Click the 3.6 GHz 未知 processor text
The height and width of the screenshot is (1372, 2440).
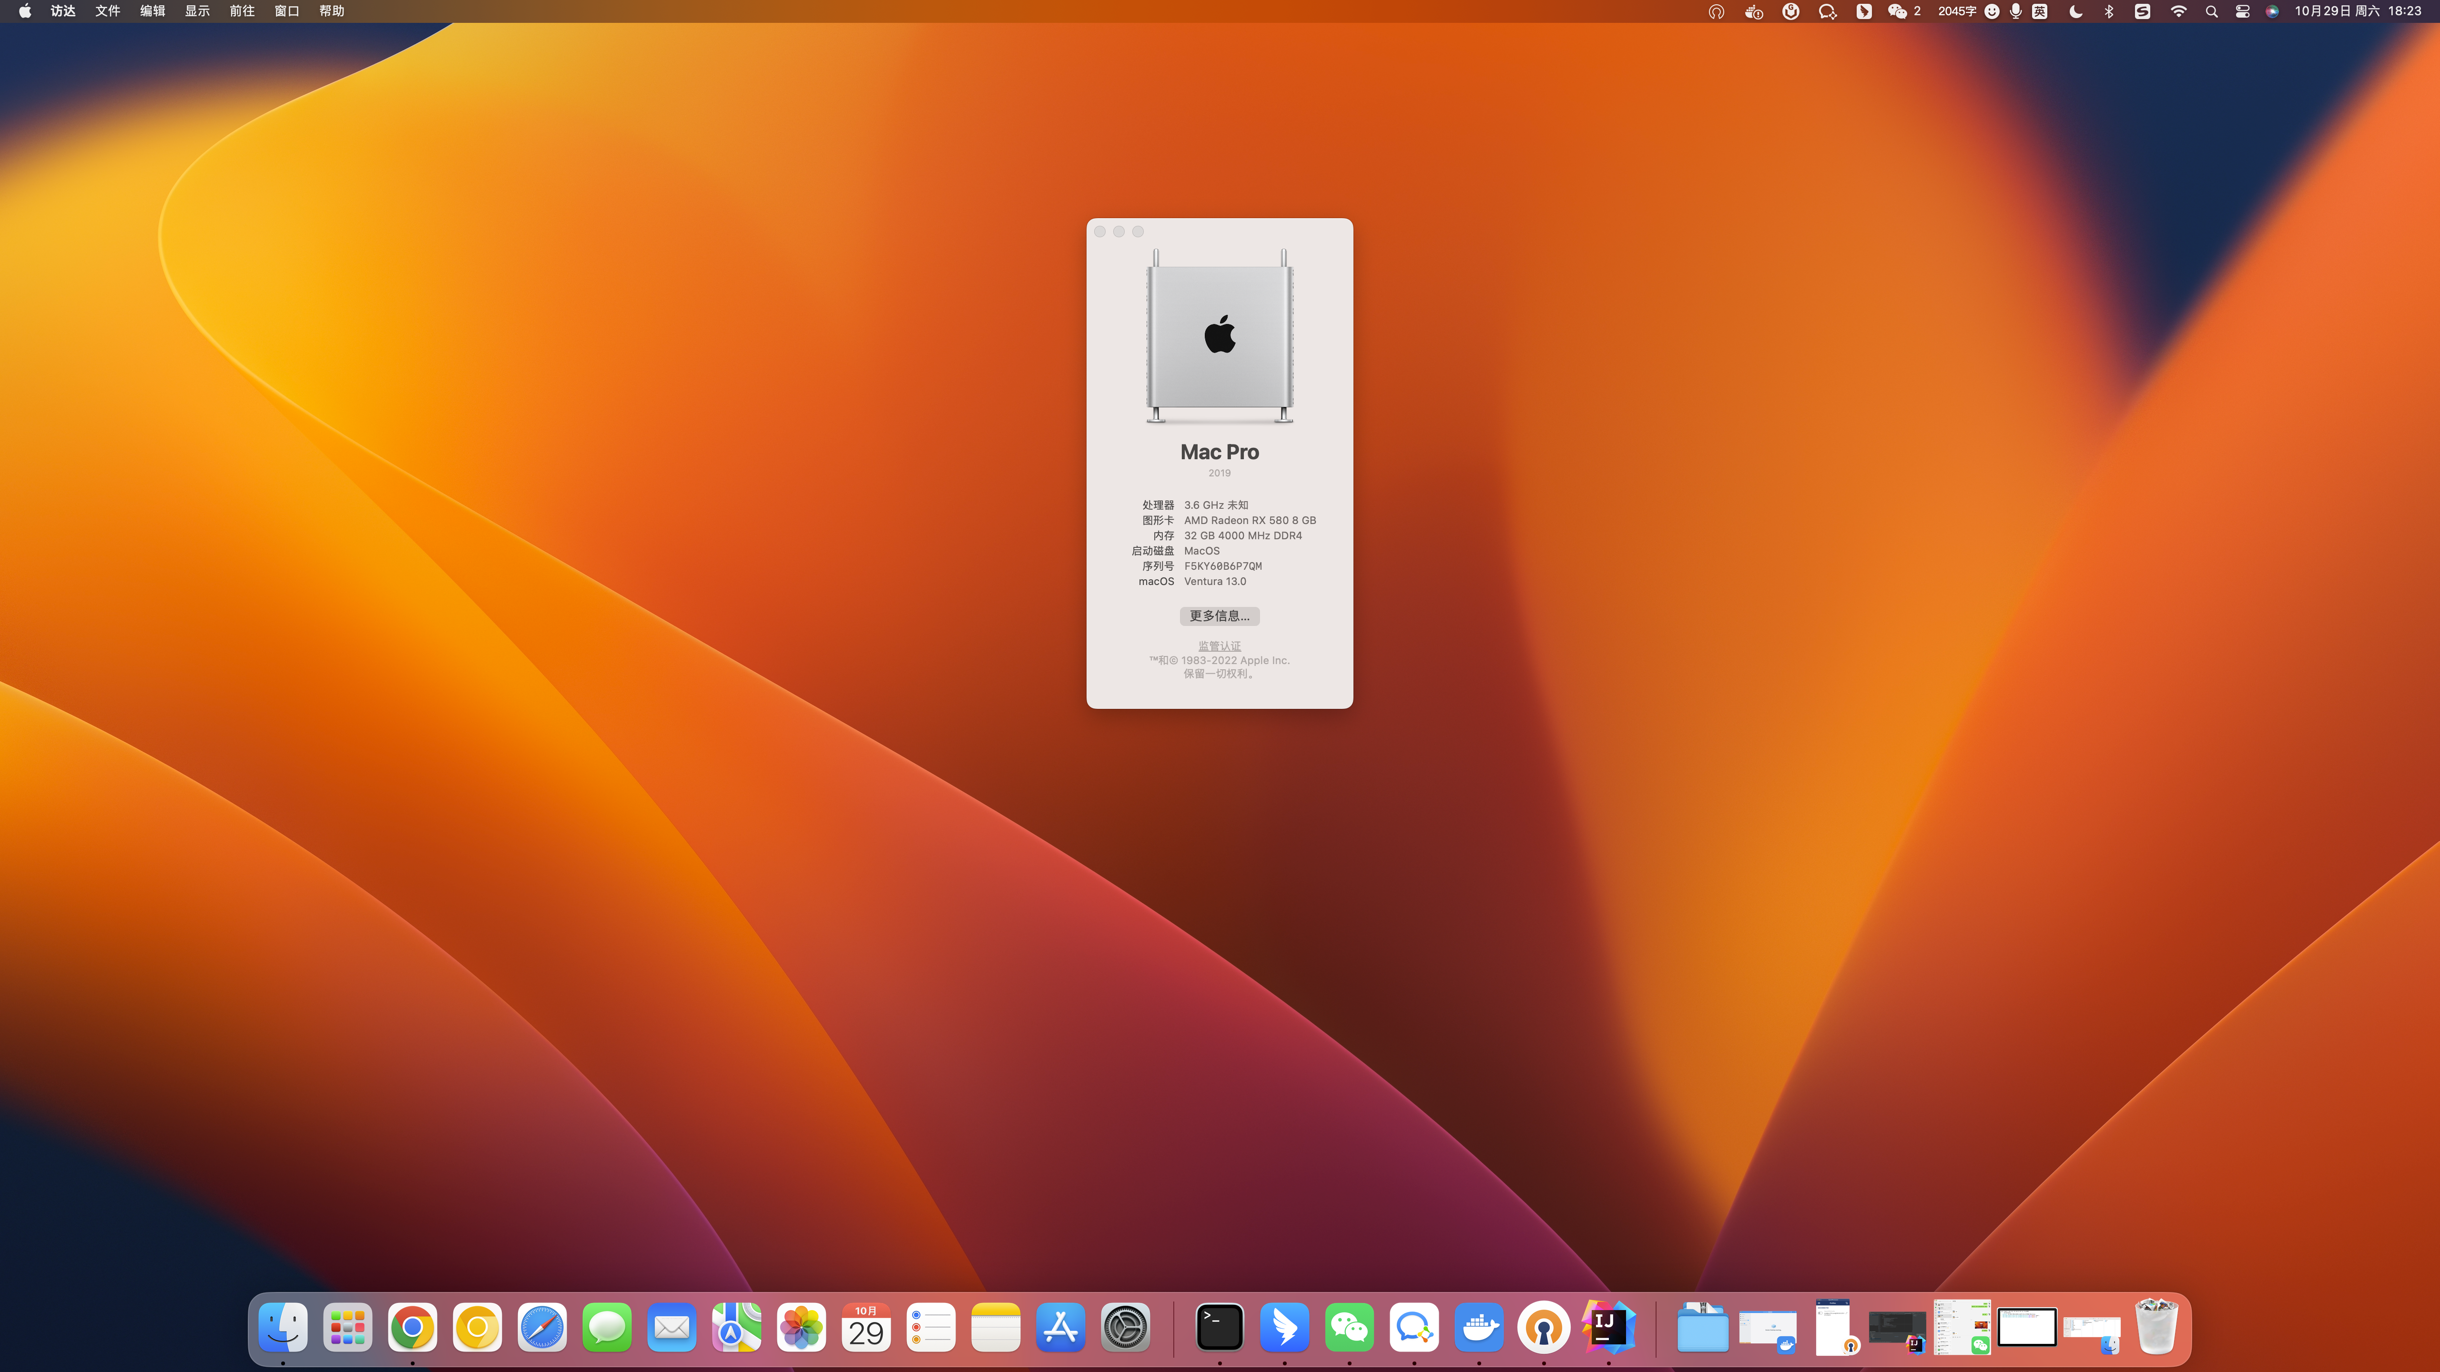click(1216, 504)
